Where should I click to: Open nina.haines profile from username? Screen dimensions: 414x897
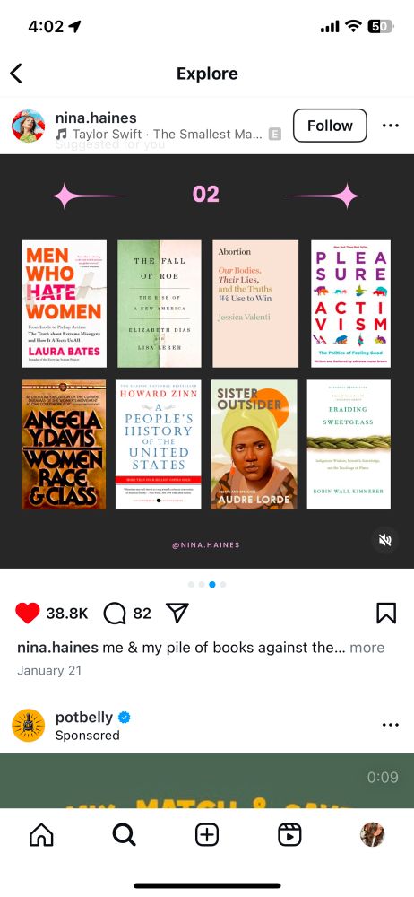(96, 118)
